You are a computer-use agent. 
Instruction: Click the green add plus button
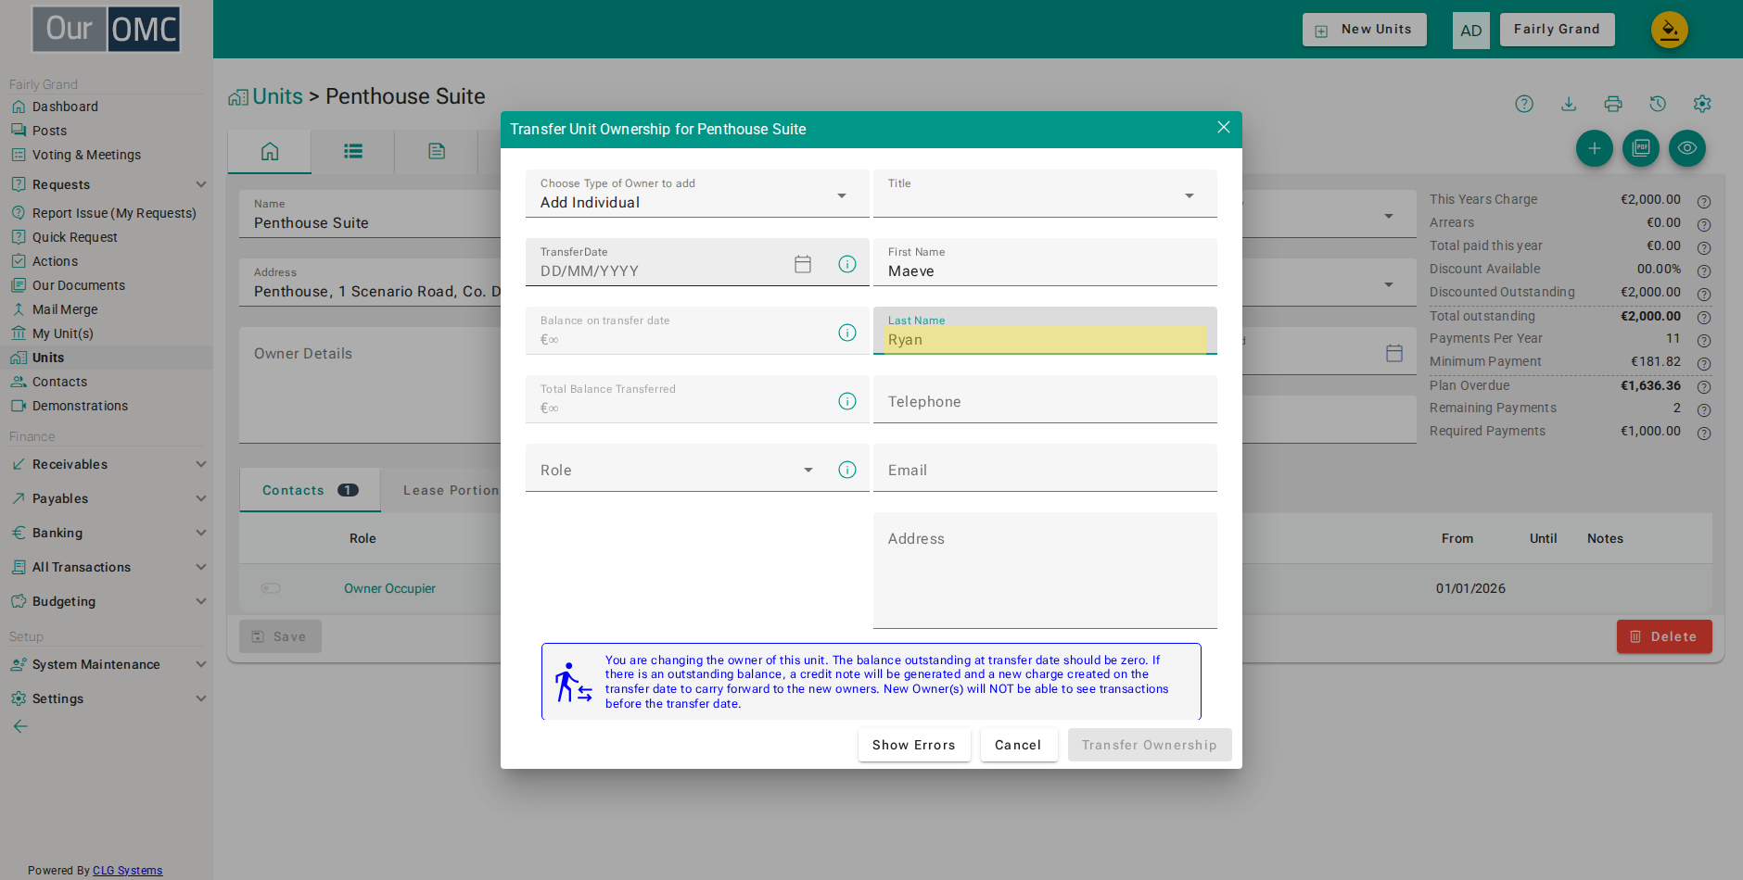(x=1595, y=148)
